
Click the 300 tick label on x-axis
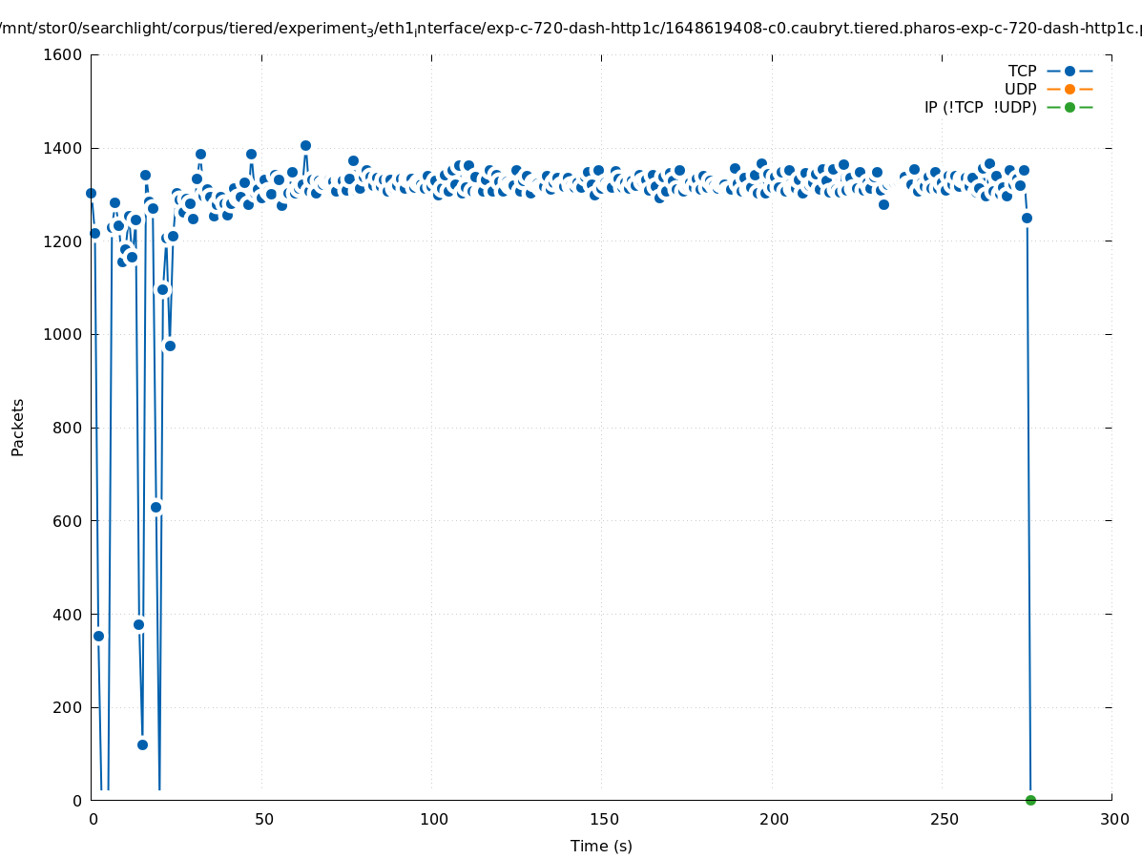(x=1112, y=819)
